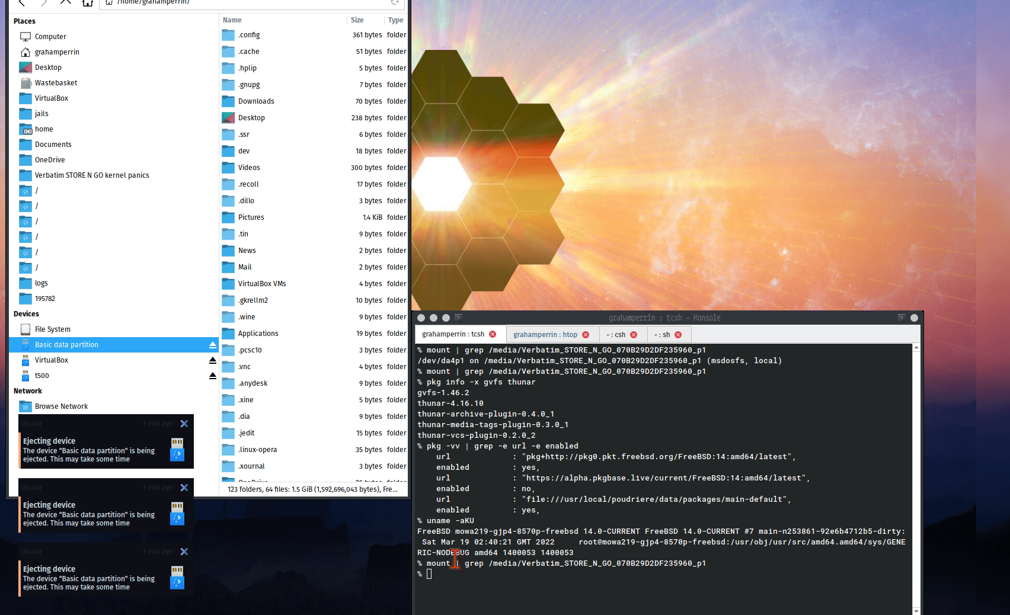Click the Konsole scrollbar down arrow
Viewport: 1010px width, 615px height.
[x=916, y=610]
